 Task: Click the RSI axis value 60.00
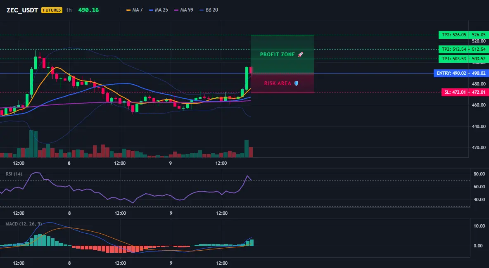(x=480, y=187)
